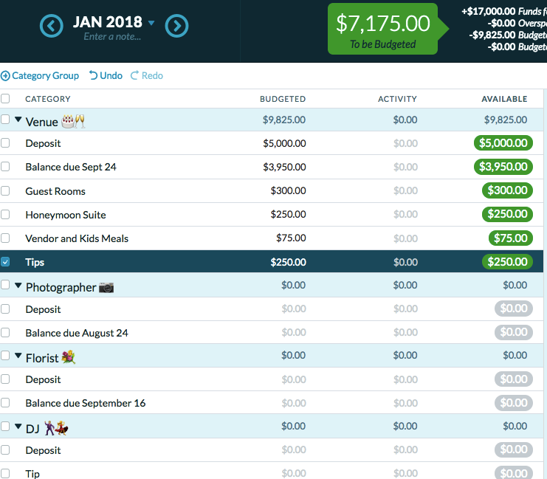Click the $5,000.00 available pill for Deposit

click(503, 143)
